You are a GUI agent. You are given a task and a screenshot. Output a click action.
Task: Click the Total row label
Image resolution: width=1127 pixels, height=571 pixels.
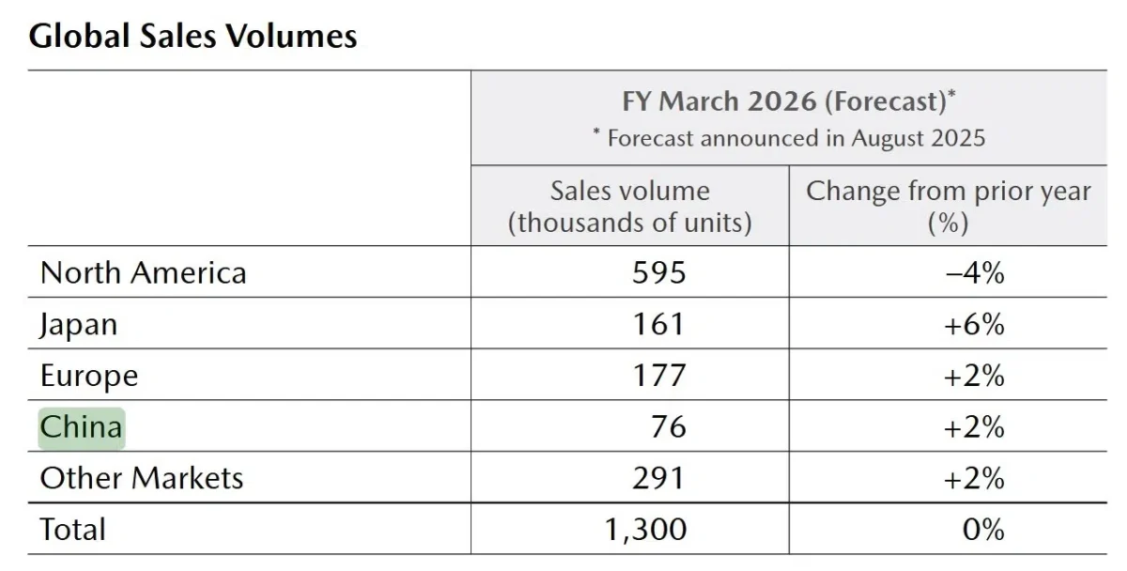[73, 529]
